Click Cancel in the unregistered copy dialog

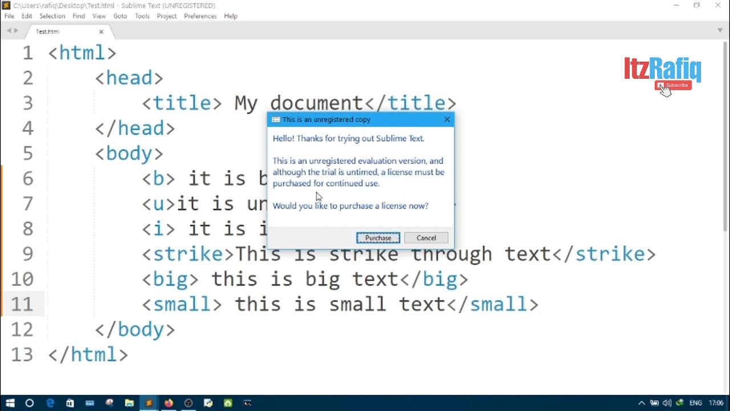tap(426, 238)
